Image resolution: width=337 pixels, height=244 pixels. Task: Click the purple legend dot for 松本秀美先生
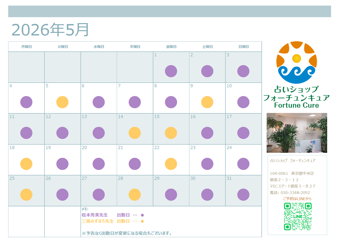[142, 215]
